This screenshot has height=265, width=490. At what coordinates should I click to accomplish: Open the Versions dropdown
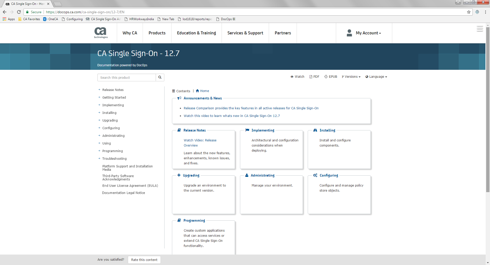(351, 77)
